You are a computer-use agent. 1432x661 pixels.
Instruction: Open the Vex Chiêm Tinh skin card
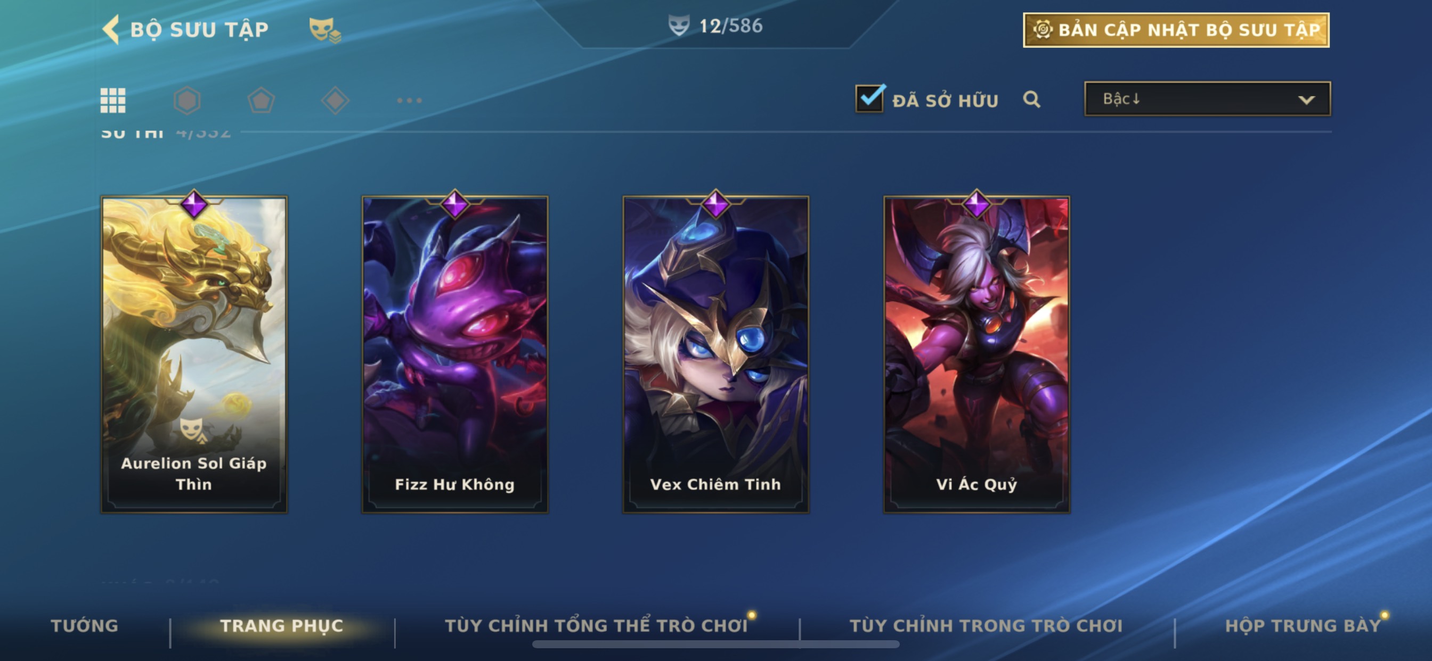(x=715, y=354)
